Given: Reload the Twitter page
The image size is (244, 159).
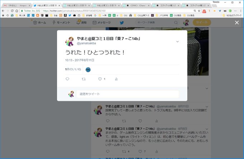Looking at the screenshot, I should click(x=12, y=11).
